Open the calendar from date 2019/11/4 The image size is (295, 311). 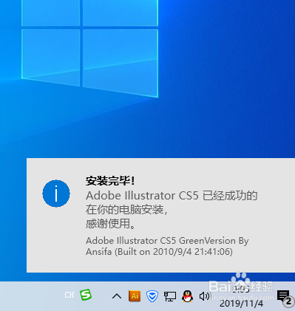click(241, 304)
